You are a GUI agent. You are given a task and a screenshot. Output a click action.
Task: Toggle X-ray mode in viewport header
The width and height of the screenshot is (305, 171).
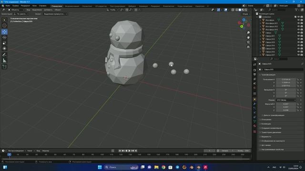coord(233,9)
